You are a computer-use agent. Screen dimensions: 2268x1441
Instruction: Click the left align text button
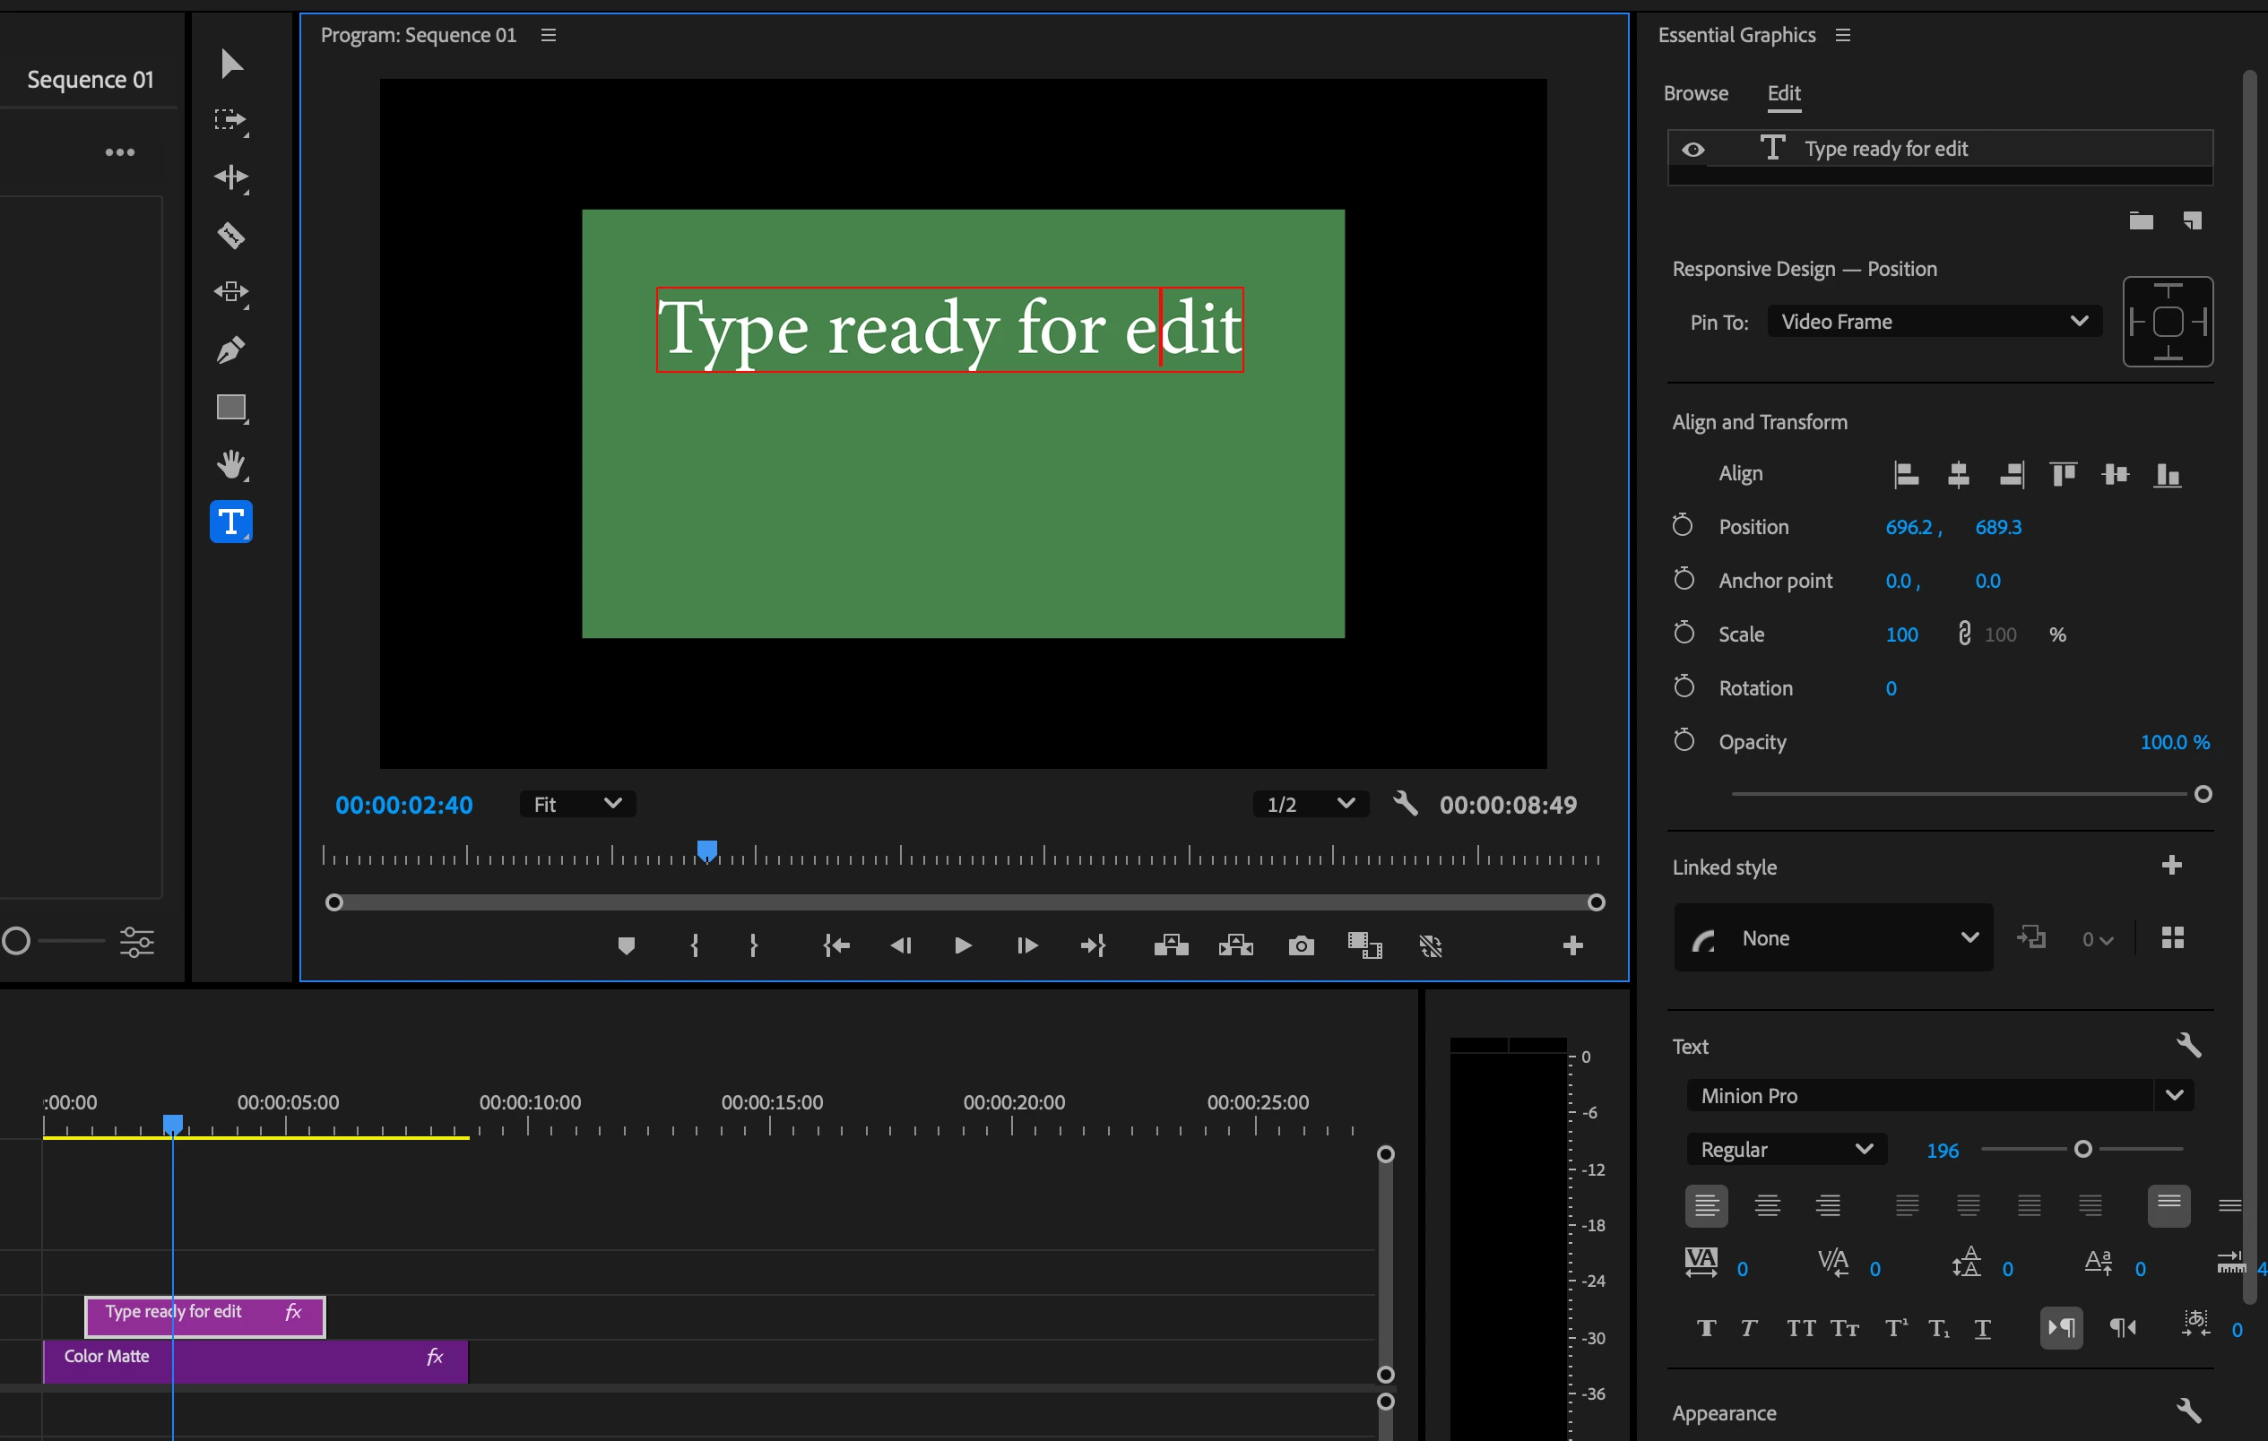pyautogui.click(x=1706, y=1205)
